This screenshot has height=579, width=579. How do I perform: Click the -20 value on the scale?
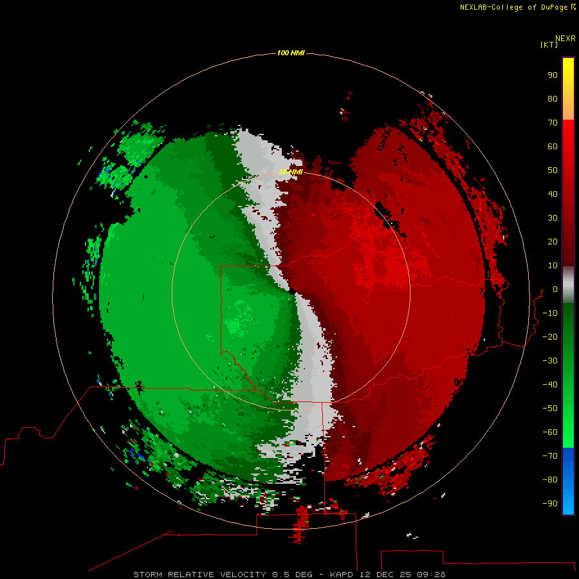tap(550, 337)
